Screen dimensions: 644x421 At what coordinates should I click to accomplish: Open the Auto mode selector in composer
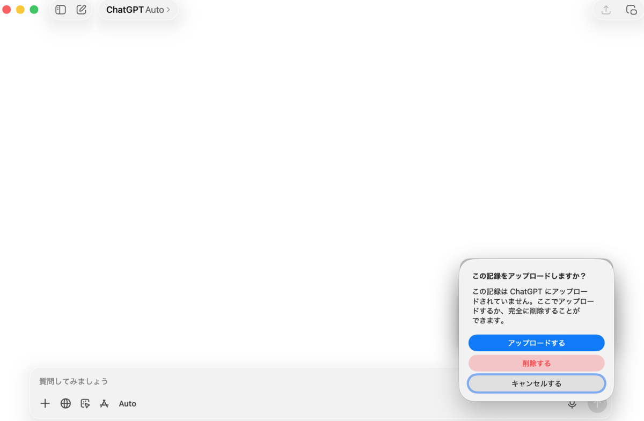[128, 404]
